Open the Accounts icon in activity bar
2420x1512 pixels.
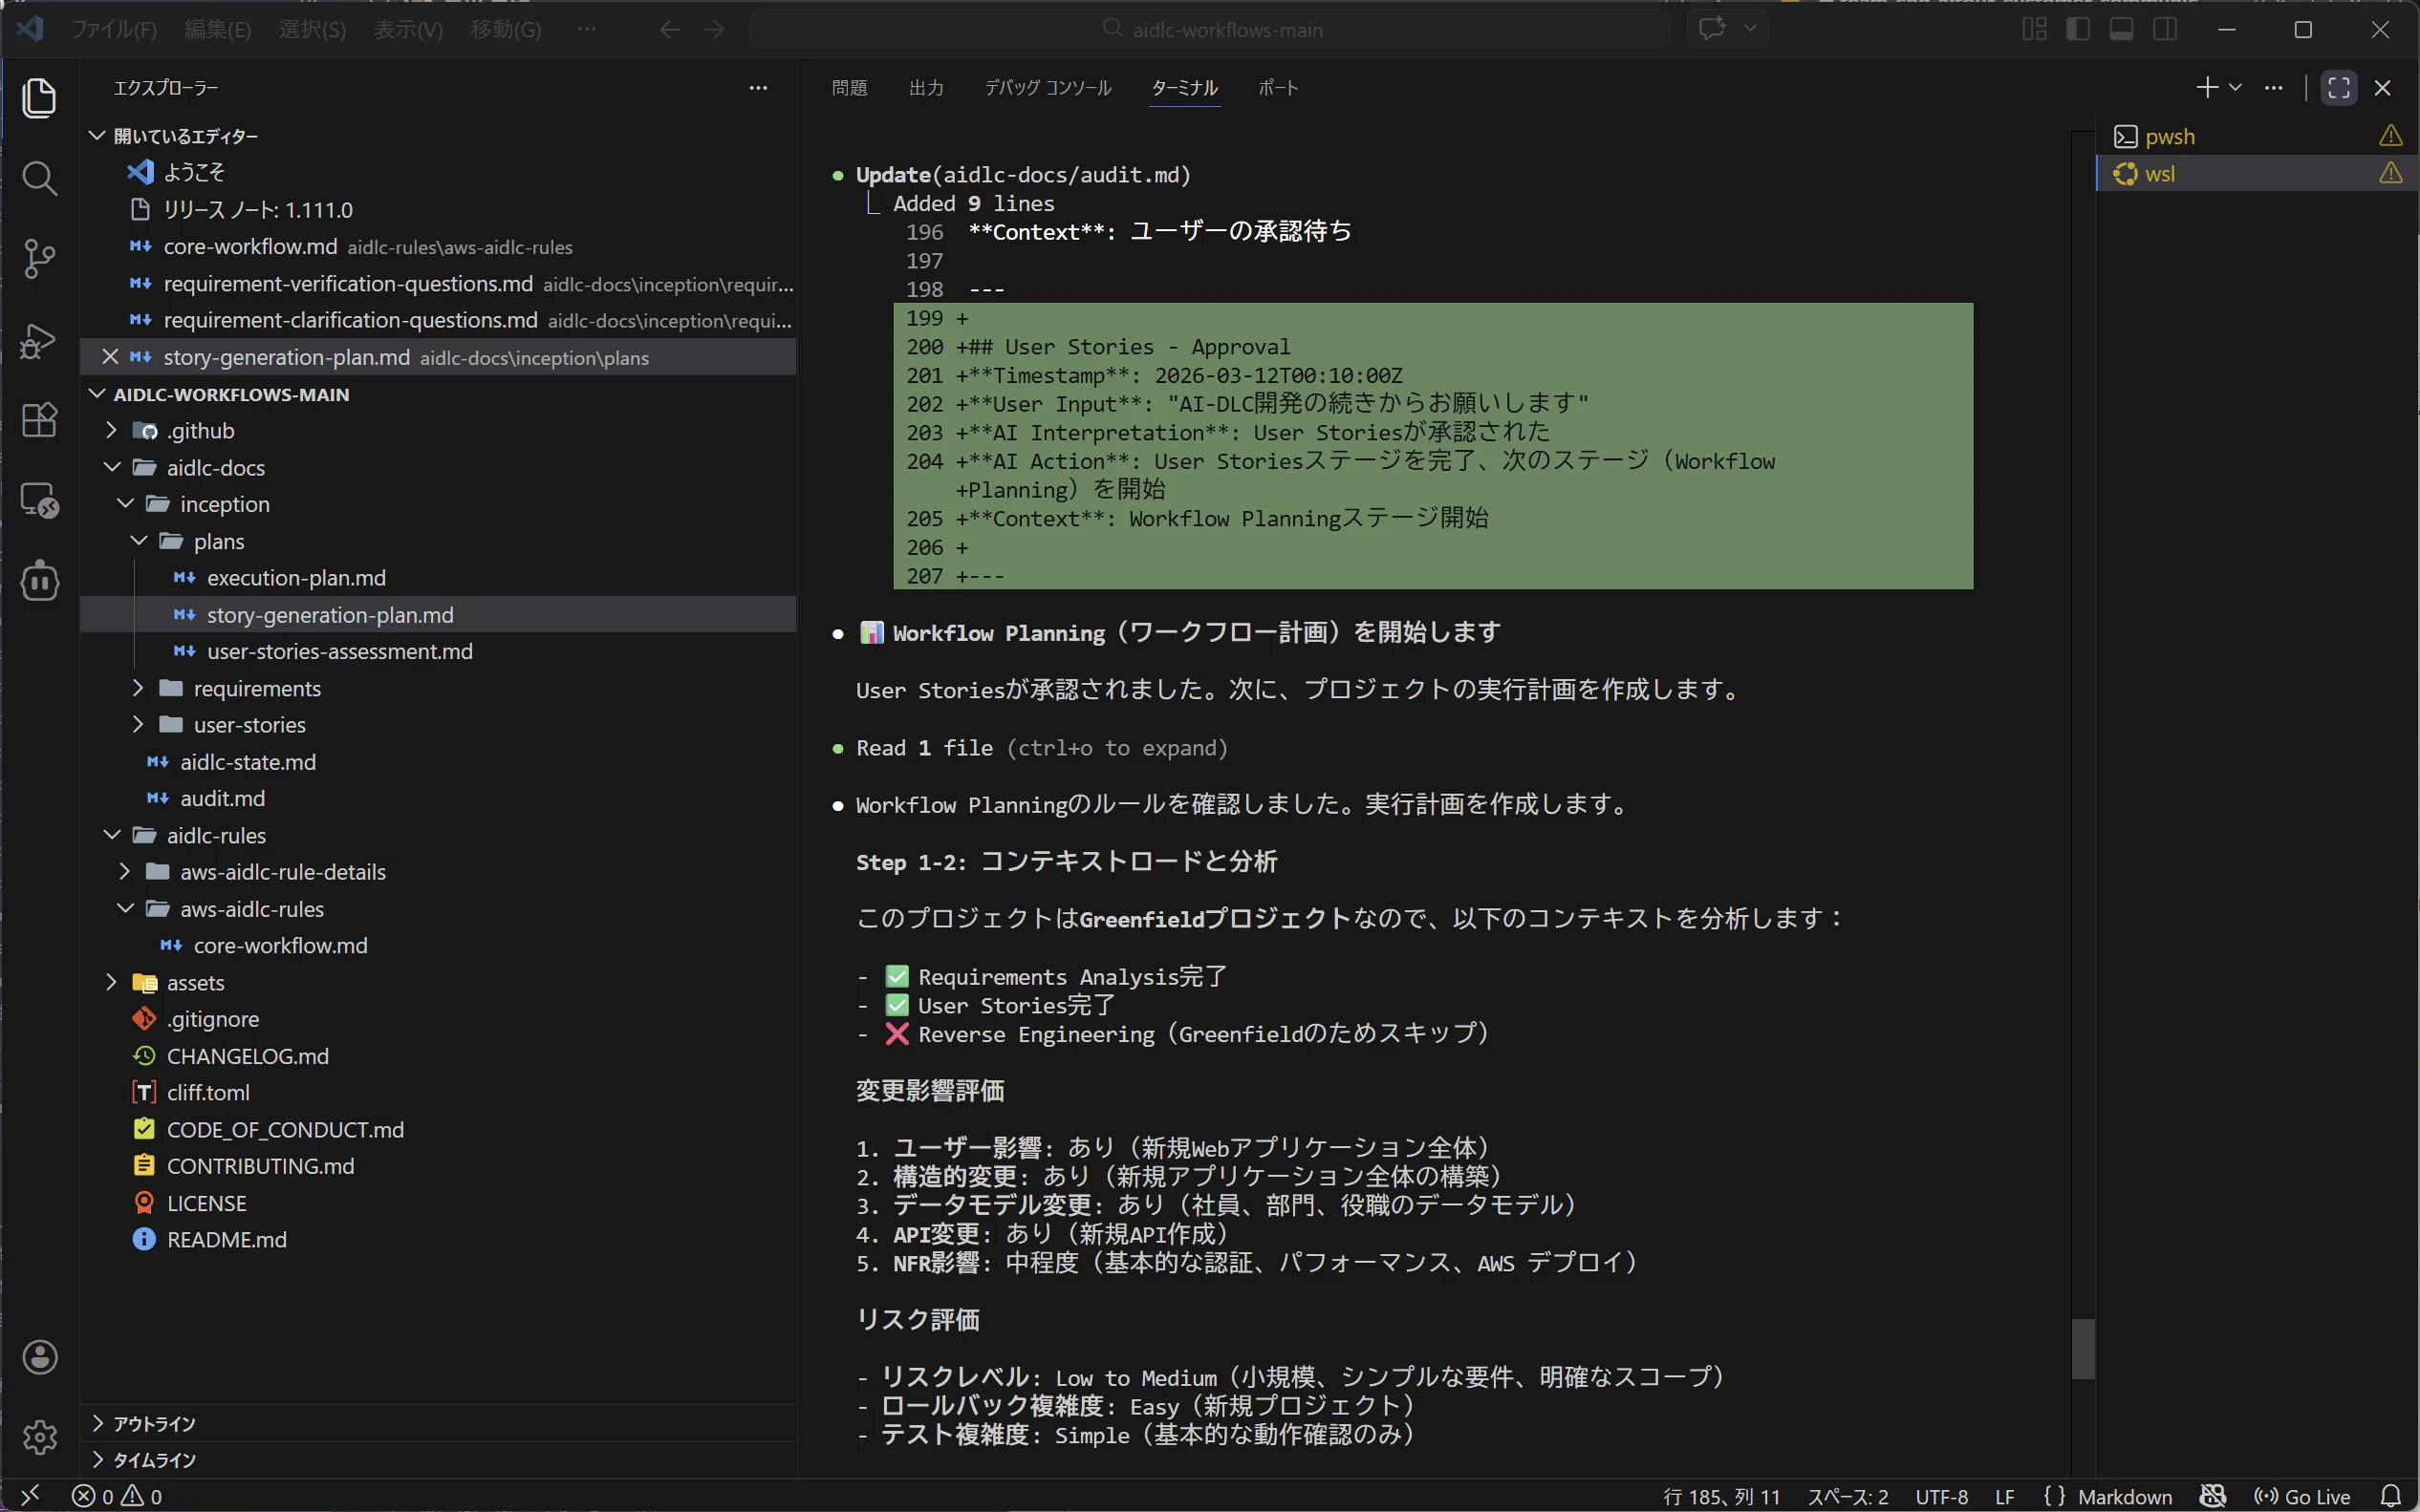[x=39, y=1357]
